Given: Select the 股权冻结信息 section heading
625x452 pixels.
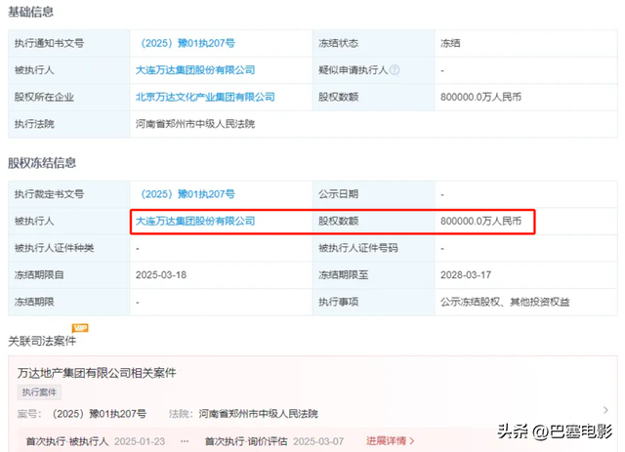Looking at the screenshot, I should point(42,163).
